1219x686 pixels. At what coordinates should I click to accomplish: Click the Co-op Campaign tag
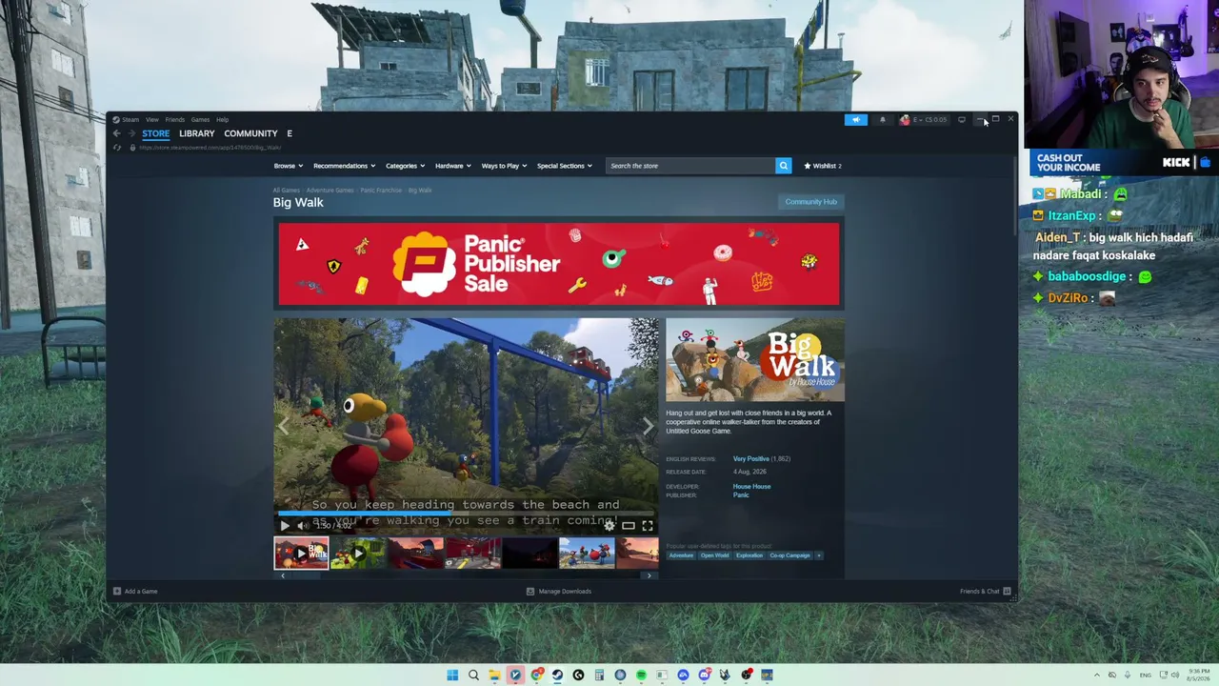tap(789, 555)
